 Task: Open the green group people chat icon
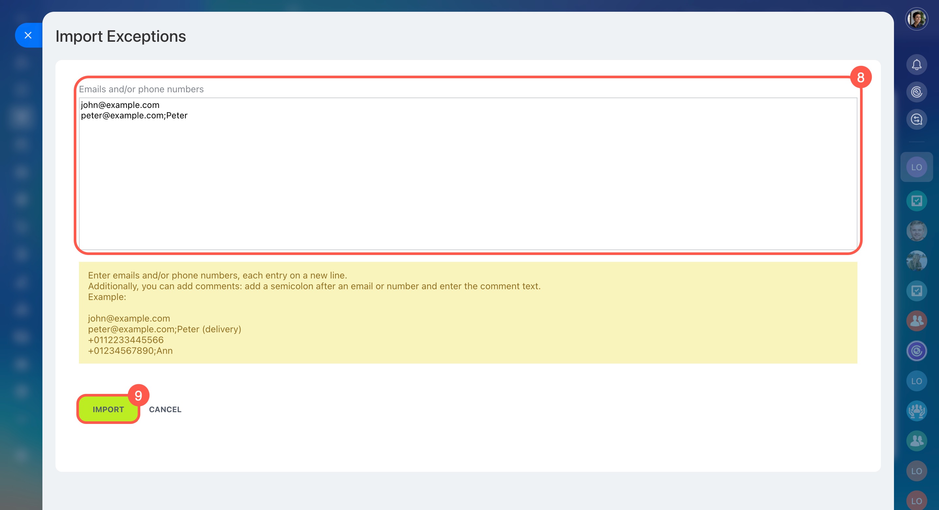(916, 441)
